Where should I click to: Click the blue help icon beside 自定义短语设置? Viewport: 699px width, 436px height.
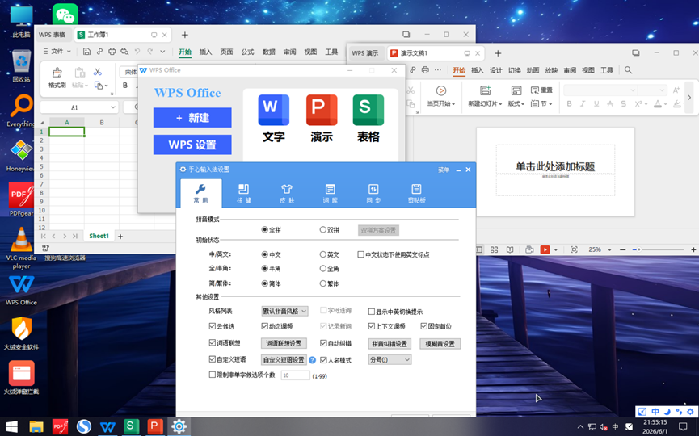point(313,360)
